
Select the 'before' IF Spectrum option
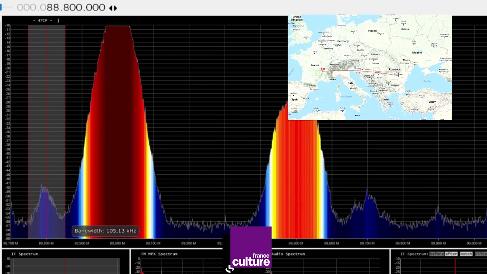point(436,254)
